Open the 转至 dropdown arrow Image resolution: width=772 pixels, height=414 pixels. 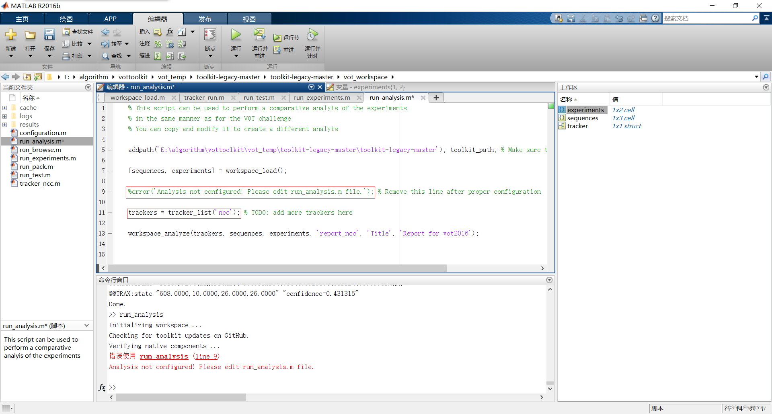[x=127, y=44]
